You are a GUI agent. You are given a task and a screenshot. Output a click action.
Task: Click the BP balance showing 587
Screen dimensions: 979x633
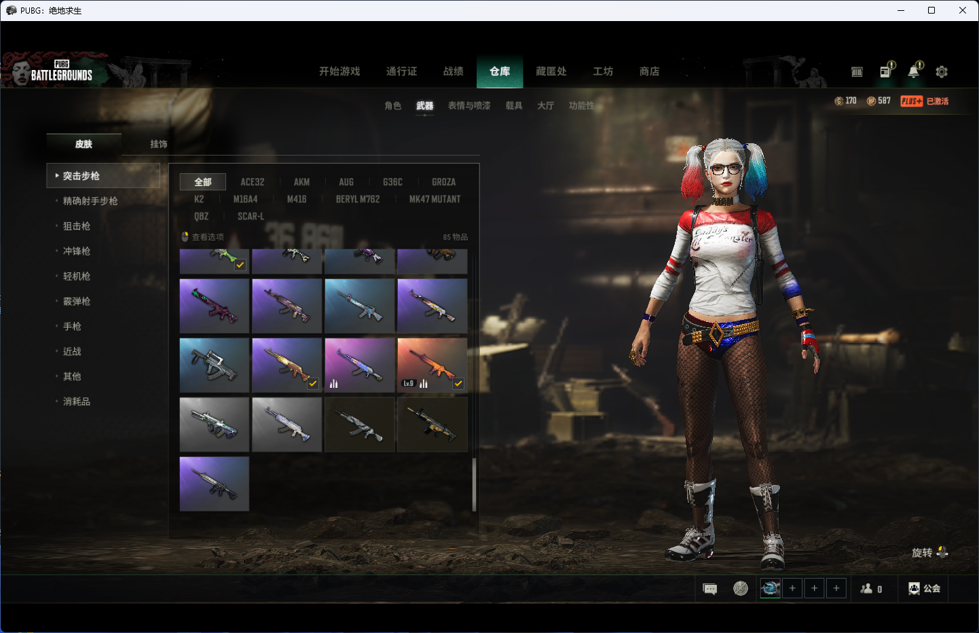click(879, 101)
